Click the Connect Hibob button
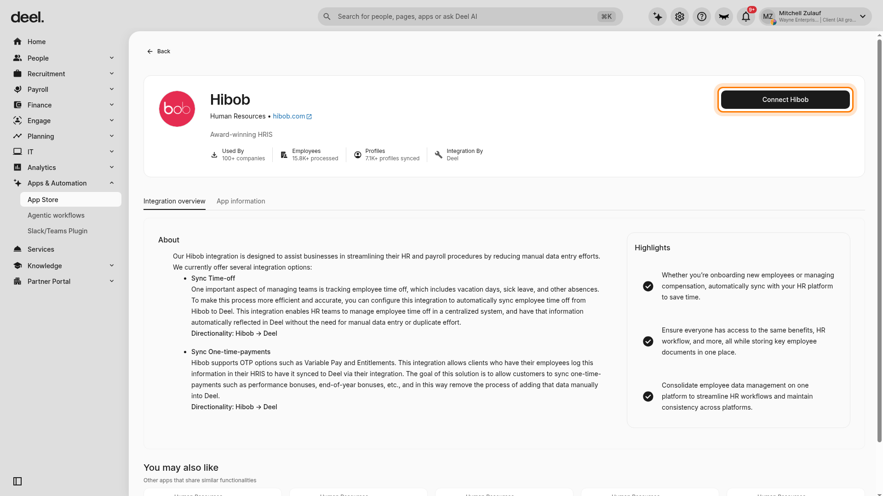883x496 pixels. (786, 100)
